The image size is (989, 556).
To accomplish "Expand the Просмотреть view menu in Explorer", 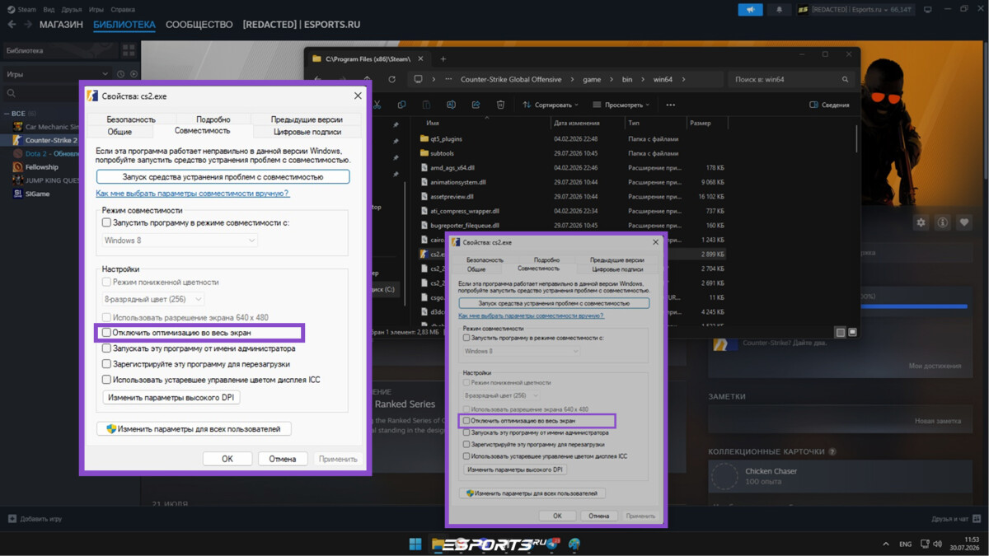I will (621, 105).
